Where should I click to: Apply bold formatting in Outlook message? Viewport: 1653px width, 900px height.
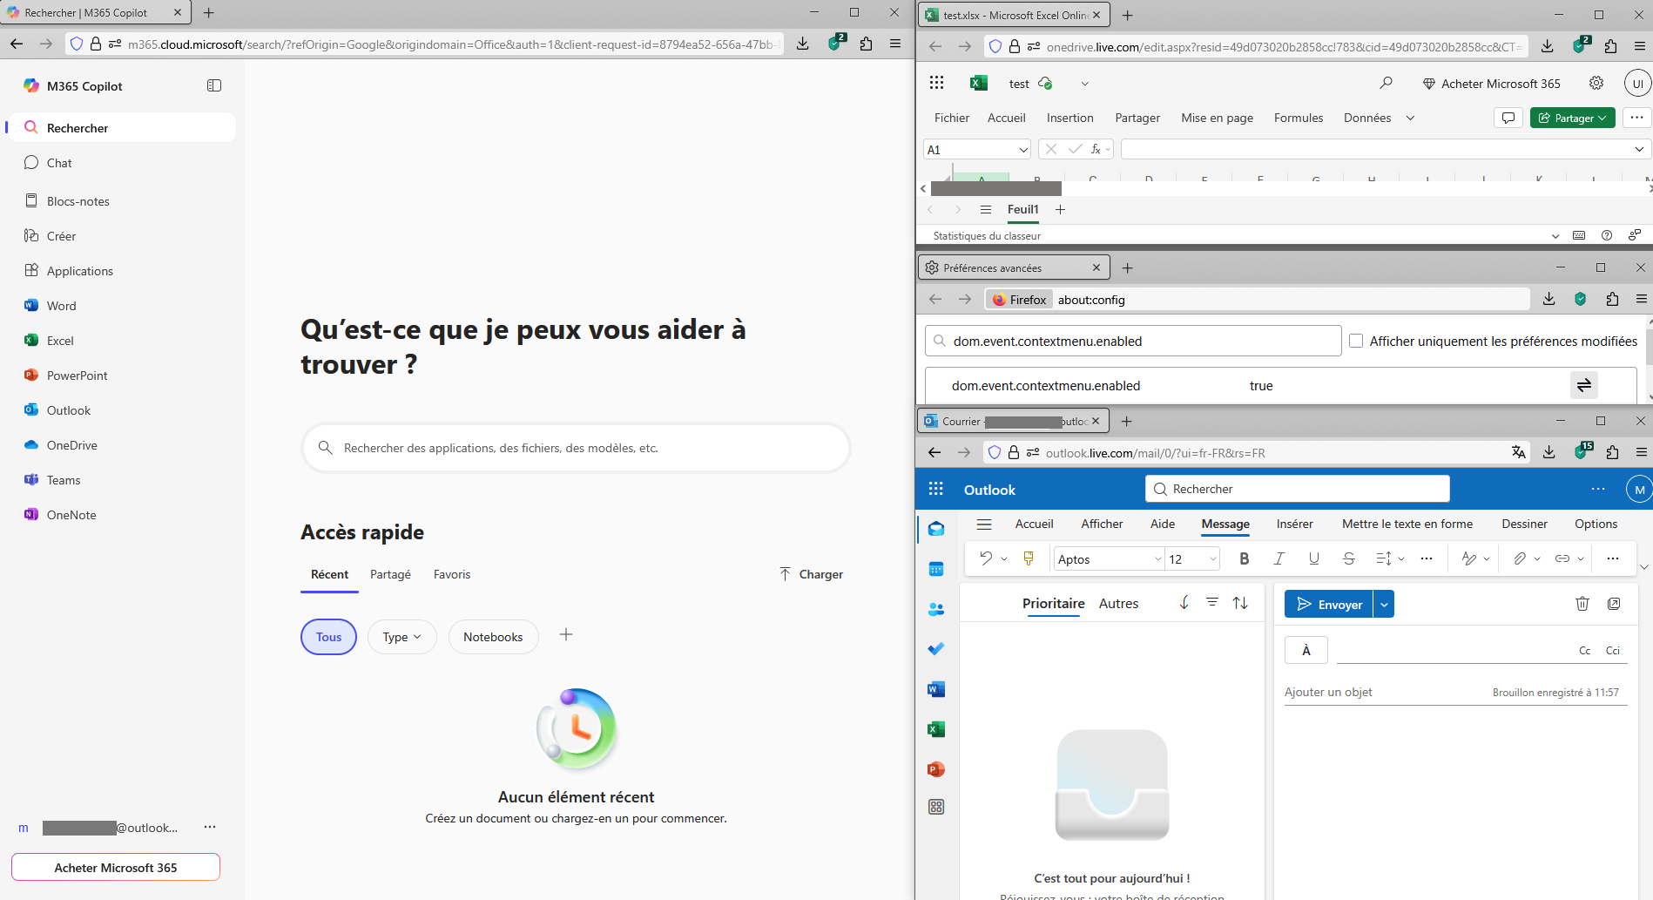click(1245, 558)
